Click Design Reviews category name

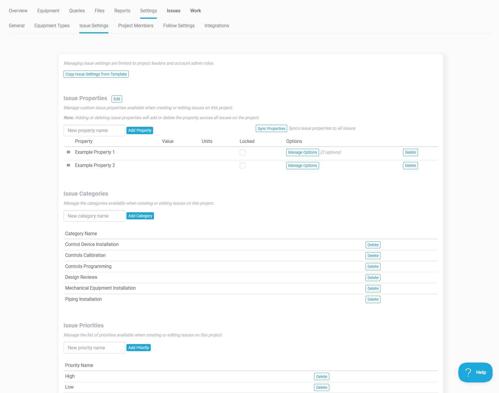[x=81, y=277]
